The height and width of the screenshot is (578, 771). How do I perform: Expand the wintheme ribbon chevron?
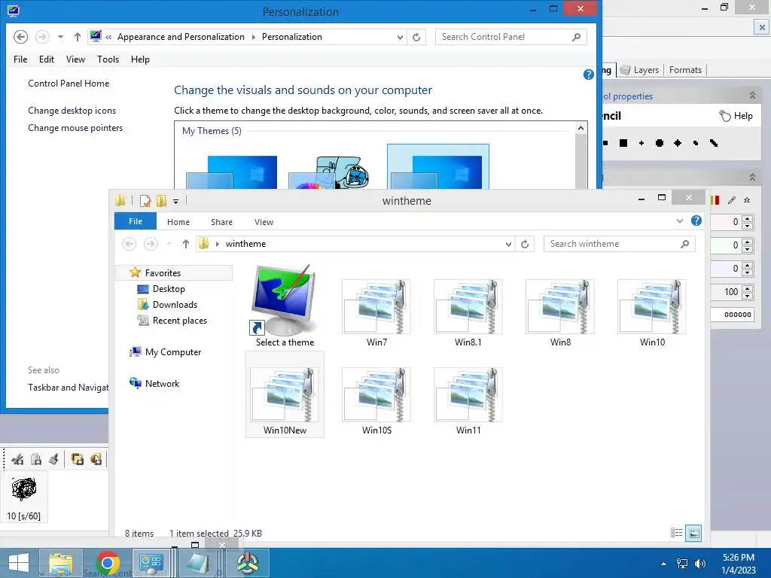point(680,221)
